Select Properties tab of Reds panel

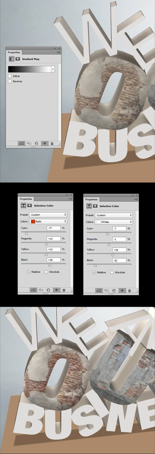tap(26, 199)
